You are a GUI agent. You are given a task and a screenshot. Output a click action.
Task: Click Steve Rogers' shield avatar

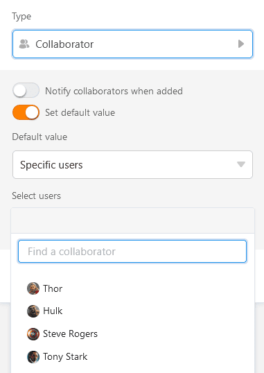[33, 334]
